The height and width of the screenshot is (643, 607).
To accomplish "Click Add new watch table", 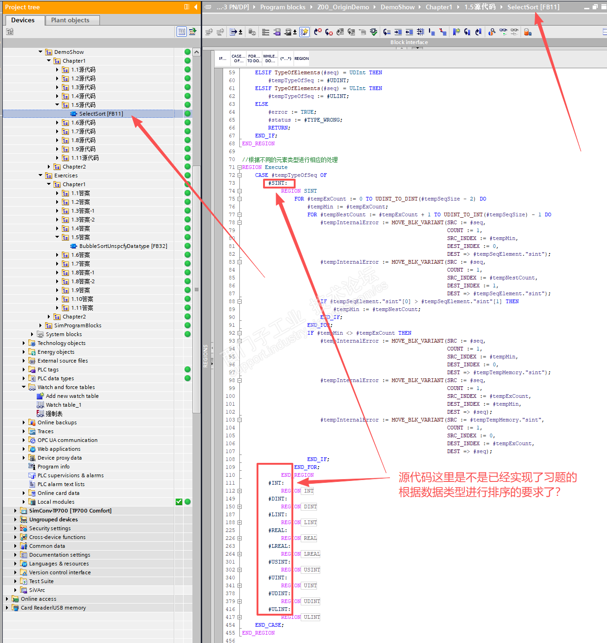I will (x=72, y=396).
